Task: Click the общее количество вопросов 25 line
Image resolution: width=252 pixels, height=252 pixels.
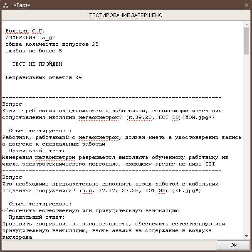Action: click(x=52, y=44)
